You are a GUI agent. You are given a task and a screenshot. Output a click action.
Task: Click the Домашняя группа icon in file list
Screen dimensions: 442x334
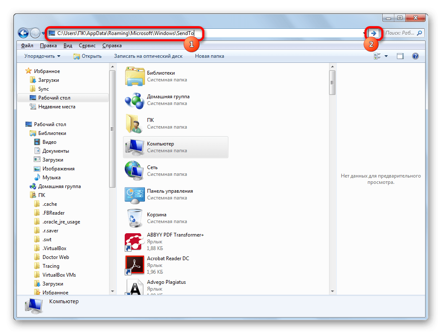pyautogui.click(x=134, y=100)
